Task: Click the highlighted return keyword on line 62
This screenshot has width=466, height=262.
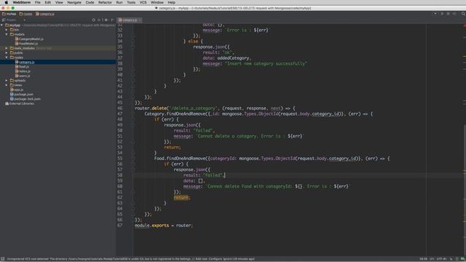Action: pos(181,197)
